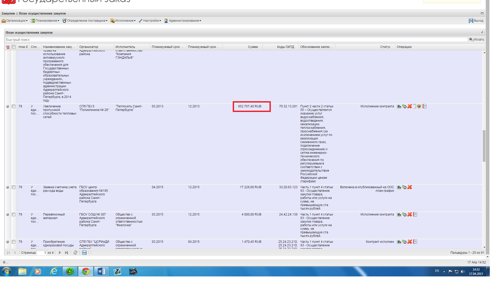Screen dimensions: 490x306
Task: Expand the Приобретение одноразовой посуды row
Action: coord(7,242)
